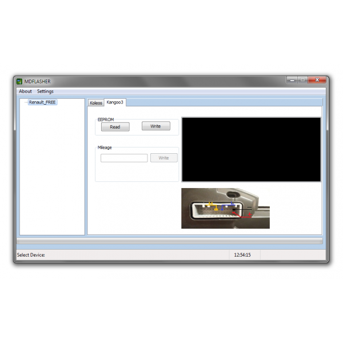Click the Mileage group label
The height and width of the screenshot is (343, 343).
pos(105,147)
